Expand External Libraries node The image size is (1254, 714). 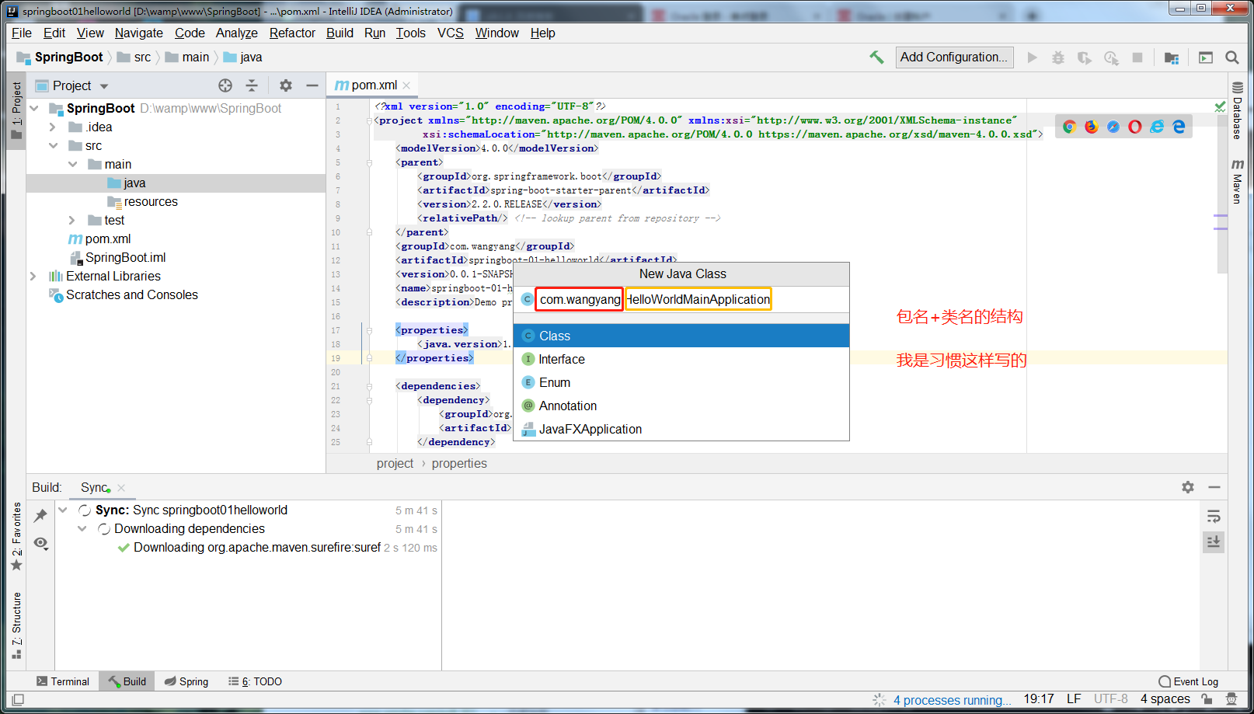pos(33,276)
